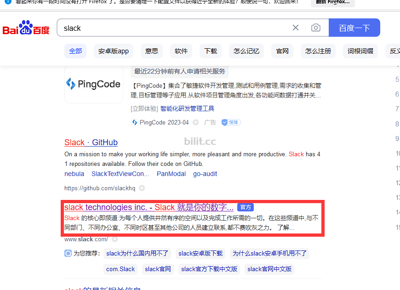This screenshot has width=400, height=290.
Task: Click the Baidu logo
Action: tap(26, 28)
